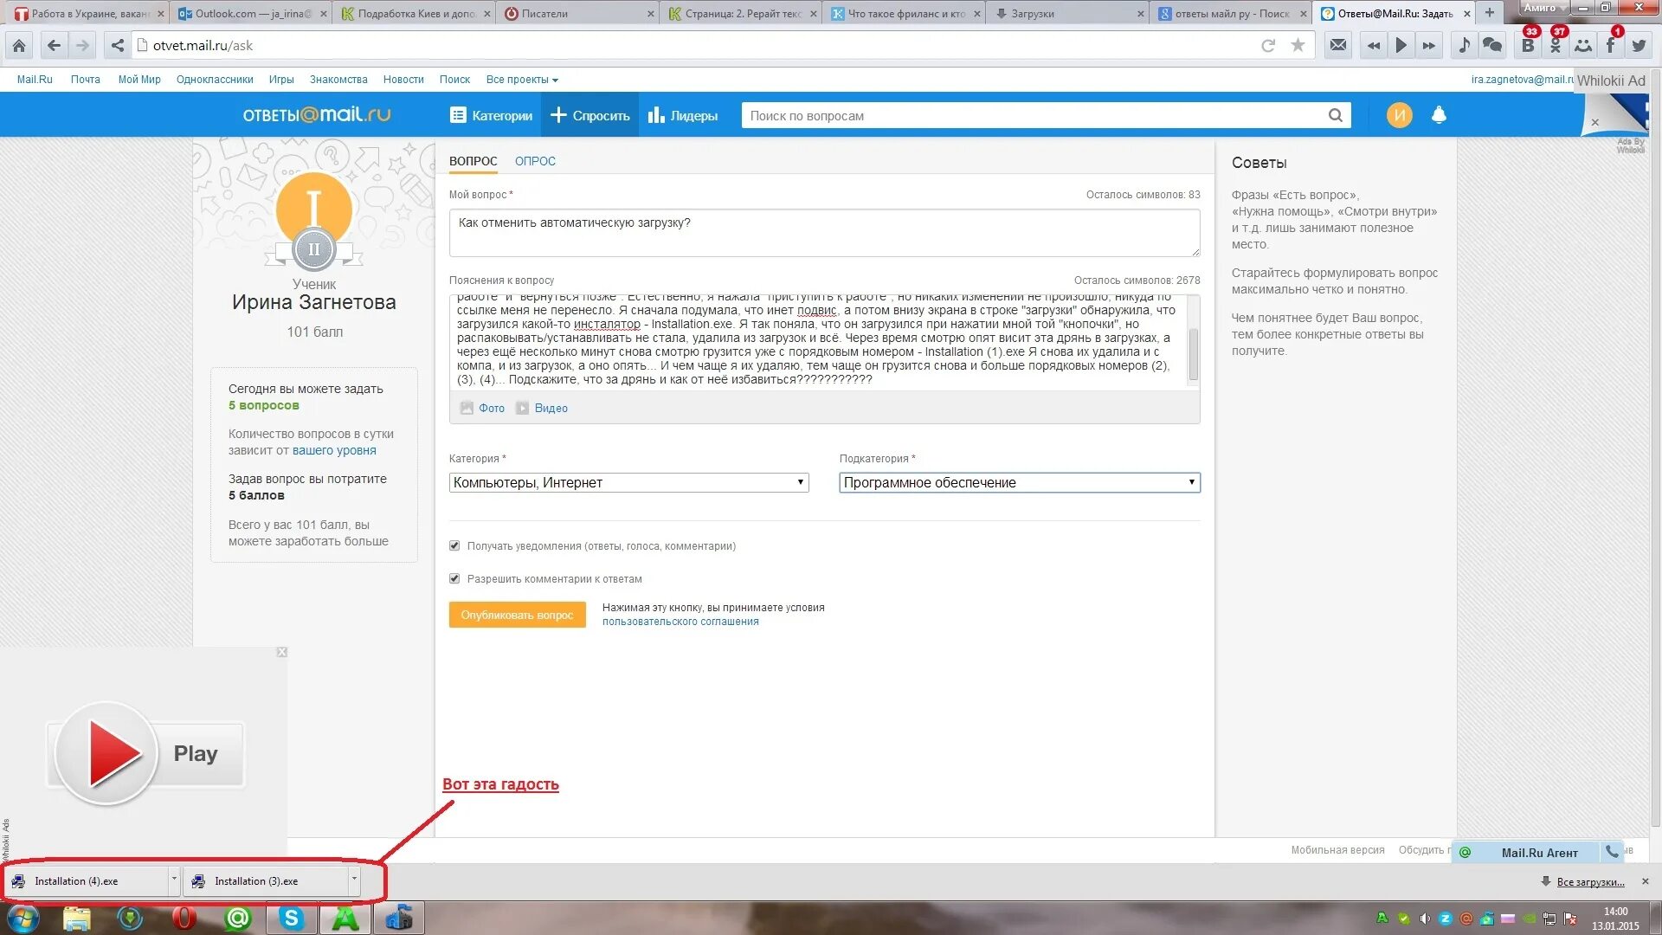Switch to Outlook.com browser tab
1662x935 pixels.
(250, 13)
